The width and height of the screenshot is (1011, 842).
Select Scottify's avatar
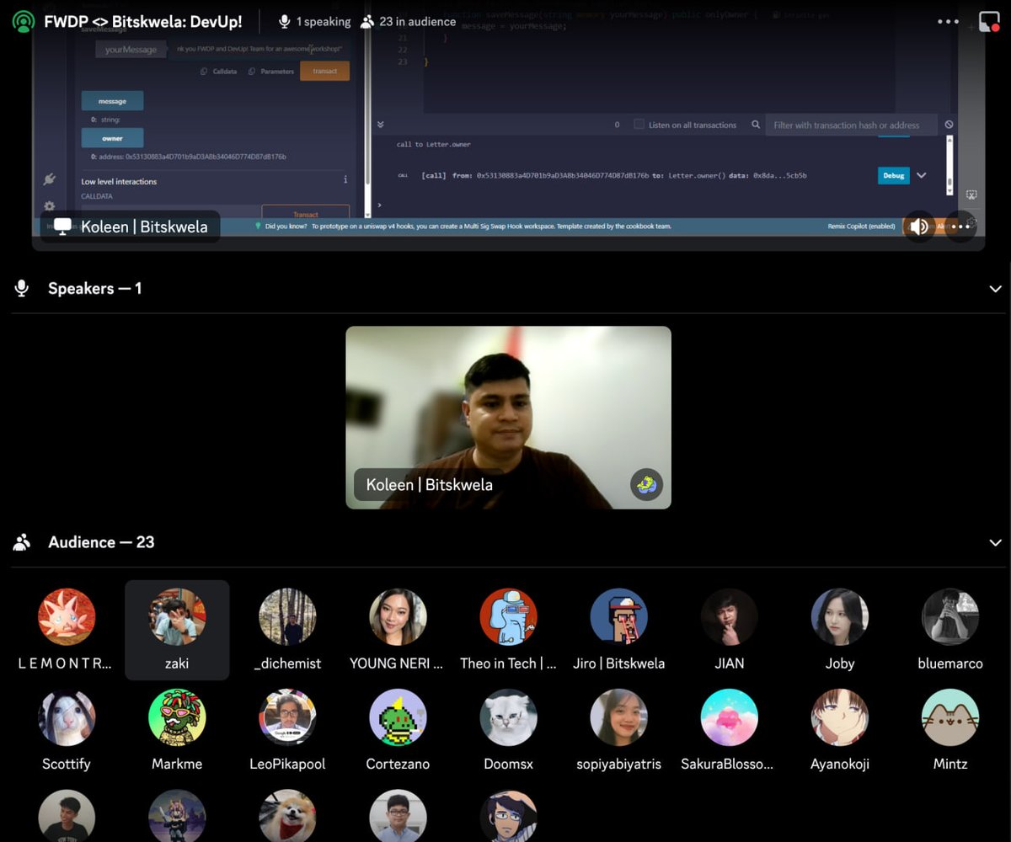[67, 717]
